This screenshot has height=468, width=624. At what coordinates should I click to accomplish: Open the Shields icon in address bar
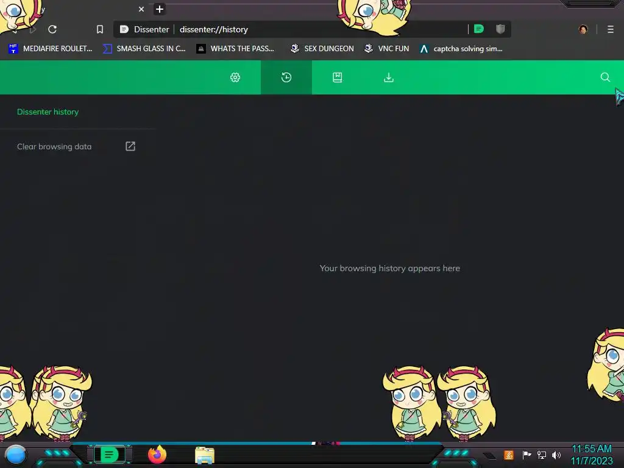(x=500, y=29)
